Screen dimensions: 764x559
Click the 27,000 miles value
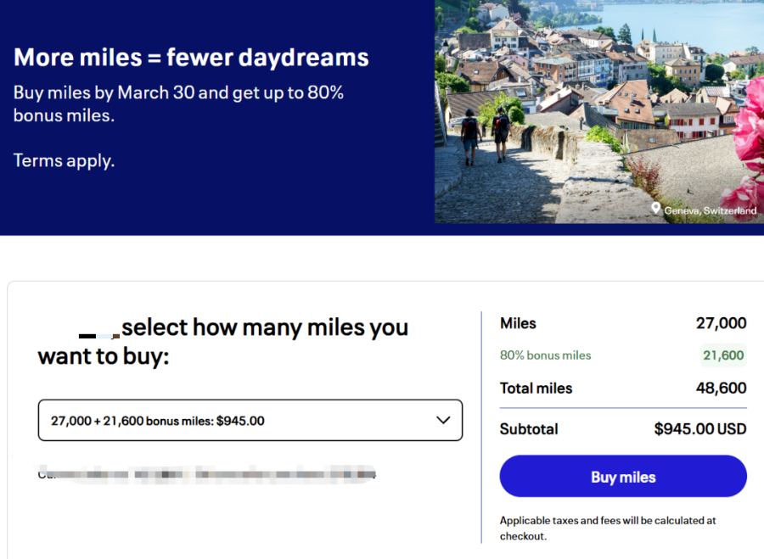721,323
